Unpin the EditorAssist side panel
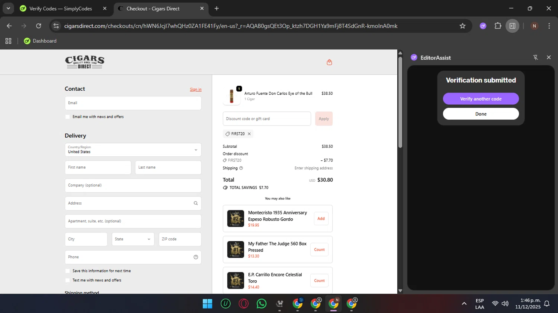This screenshot has height=313, width=558. pos(535,58)
